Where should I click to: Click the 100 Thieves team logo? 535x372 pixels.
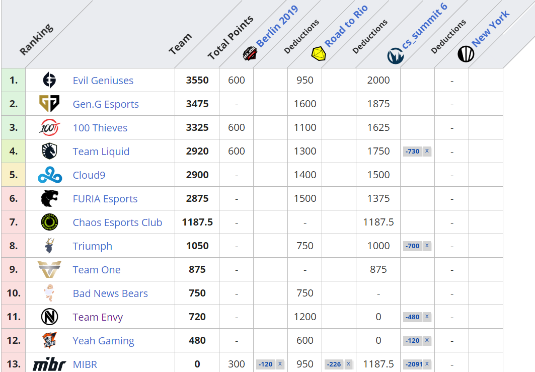49,127
